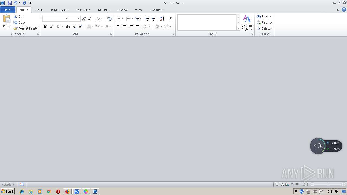Open the font size dropdown
This screenshot has height=195, width=347.
pyautogui.click(x=78, y=19)
